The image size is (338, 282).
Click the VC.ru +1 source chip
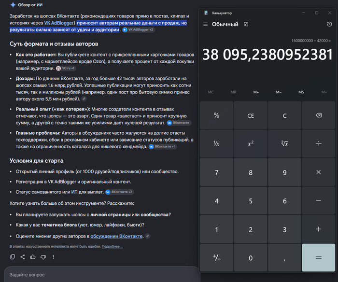pos(66,69)
